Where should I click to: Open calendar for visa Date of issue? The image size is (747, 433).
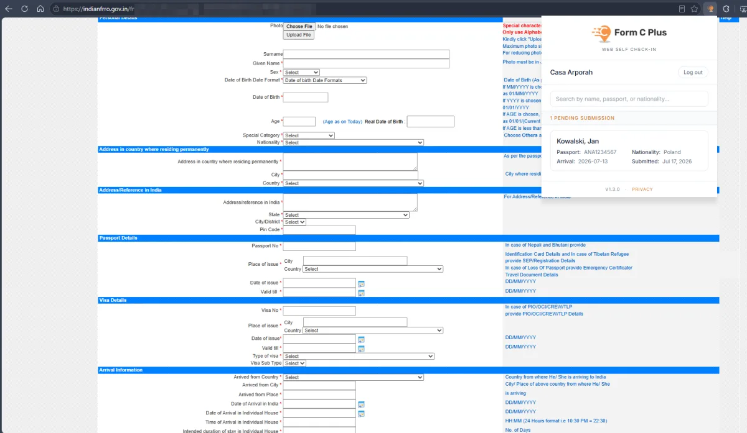[361, 339]
